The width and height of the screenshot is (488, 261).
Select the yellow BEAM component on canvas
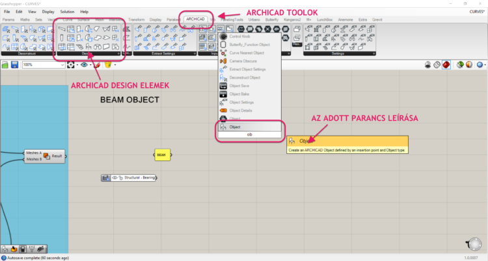(x=162, y=155)
